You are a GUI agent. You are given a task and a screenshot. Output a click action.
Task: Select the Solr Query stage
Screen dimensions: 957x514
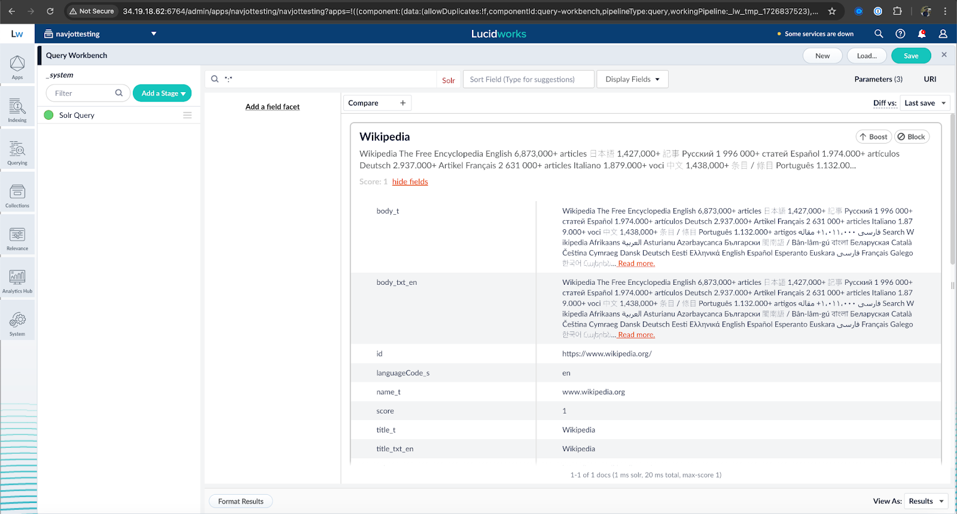pyautogui.click(x=119, y=115)
